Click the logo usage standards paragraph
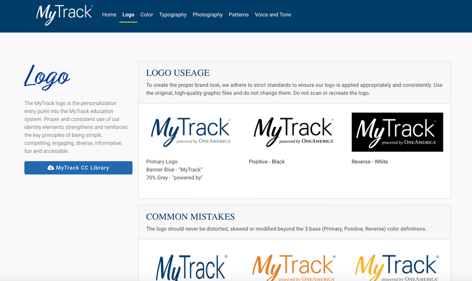 click(x=294, y=89)
